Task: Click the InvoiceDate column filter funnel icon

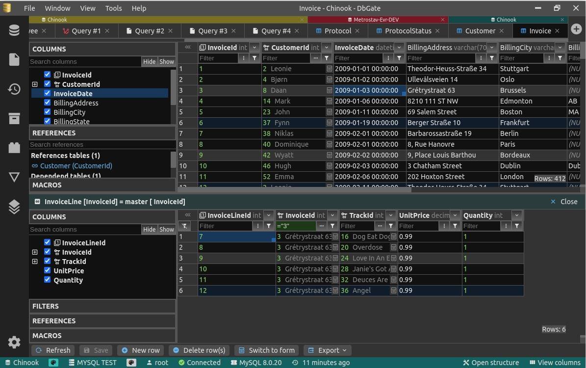Action: [399, 58]
